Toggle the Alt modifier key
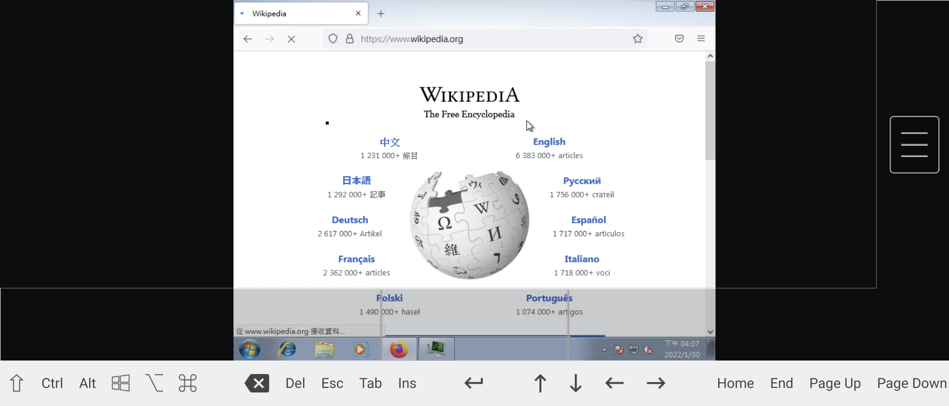Screen dimensions: 949x406 click(87, 383)
